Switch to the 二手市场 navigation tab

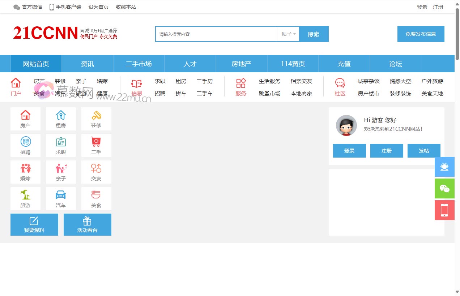pos(139,64)
